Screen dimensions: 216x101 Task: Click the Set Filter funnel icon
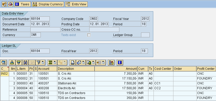point(39,63)
